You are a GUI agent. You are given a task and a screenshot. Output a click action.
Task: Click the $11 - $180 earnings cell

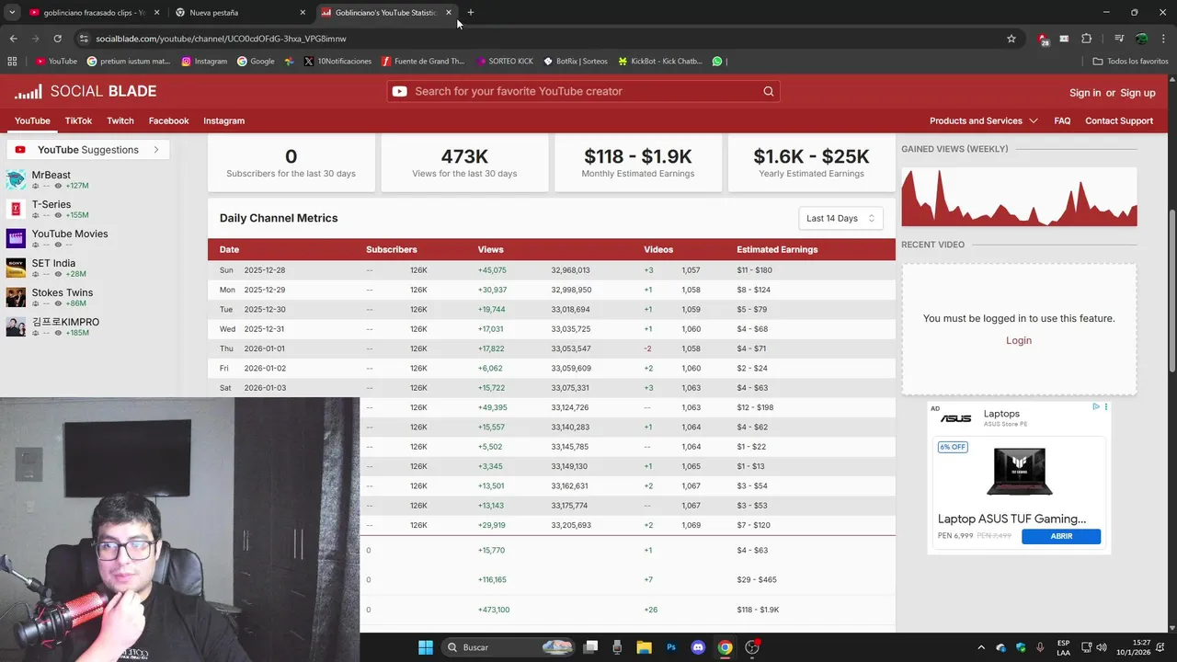(x=754, y=270)
